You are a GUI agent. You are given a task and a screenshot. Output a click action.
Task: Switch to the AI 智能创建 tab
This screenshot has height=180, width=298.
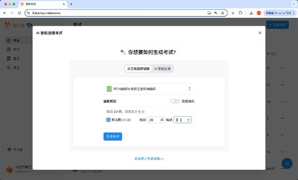point(162,69)
